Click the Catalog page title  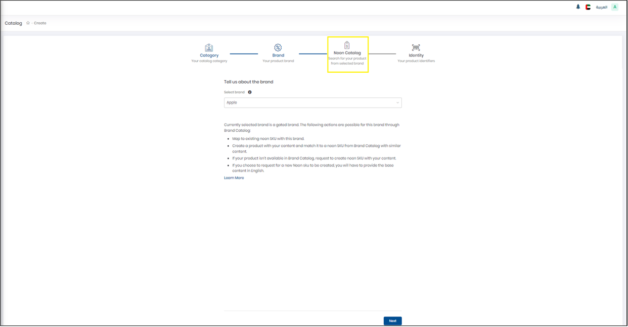point(14,23)
